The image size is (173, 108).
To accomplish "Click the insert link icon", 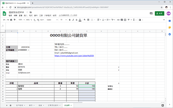I will [118, 20].
